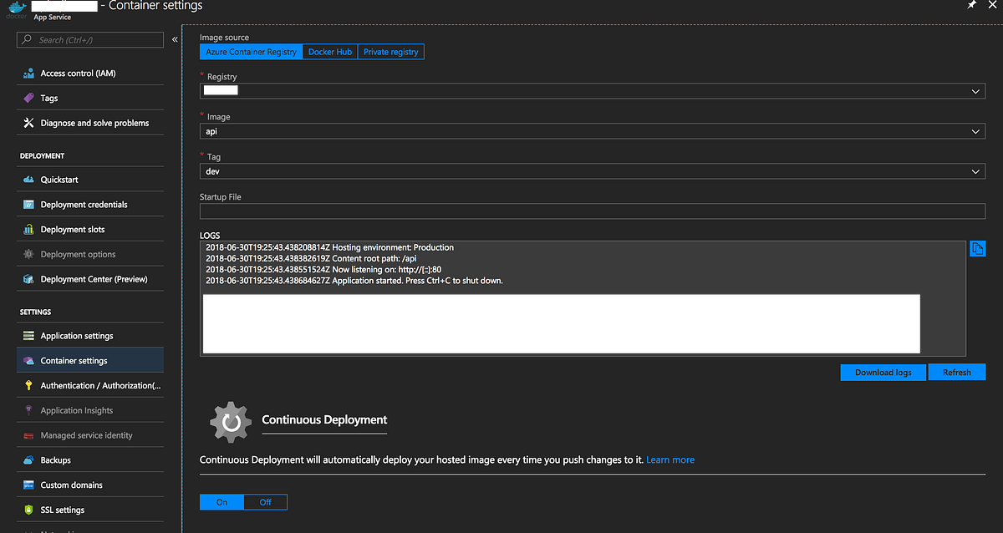Click the Application Insights bulb icon
The image size is (1003, 533).
(x=28, y=410)
